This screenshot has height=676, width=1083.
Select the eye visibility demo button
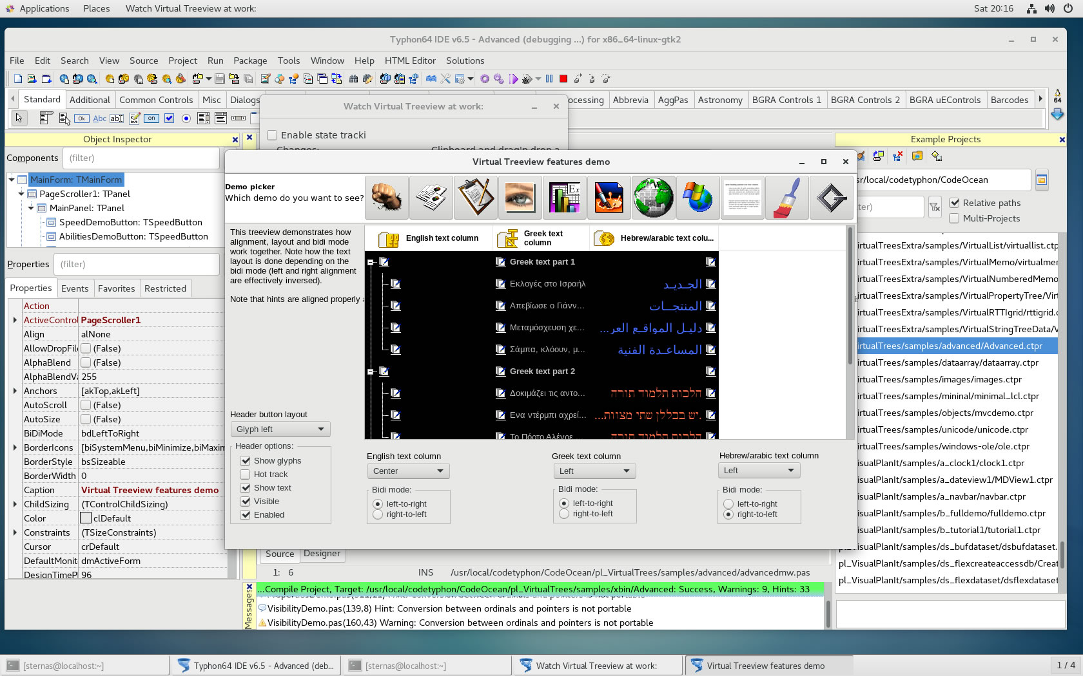tap(520, 198)
